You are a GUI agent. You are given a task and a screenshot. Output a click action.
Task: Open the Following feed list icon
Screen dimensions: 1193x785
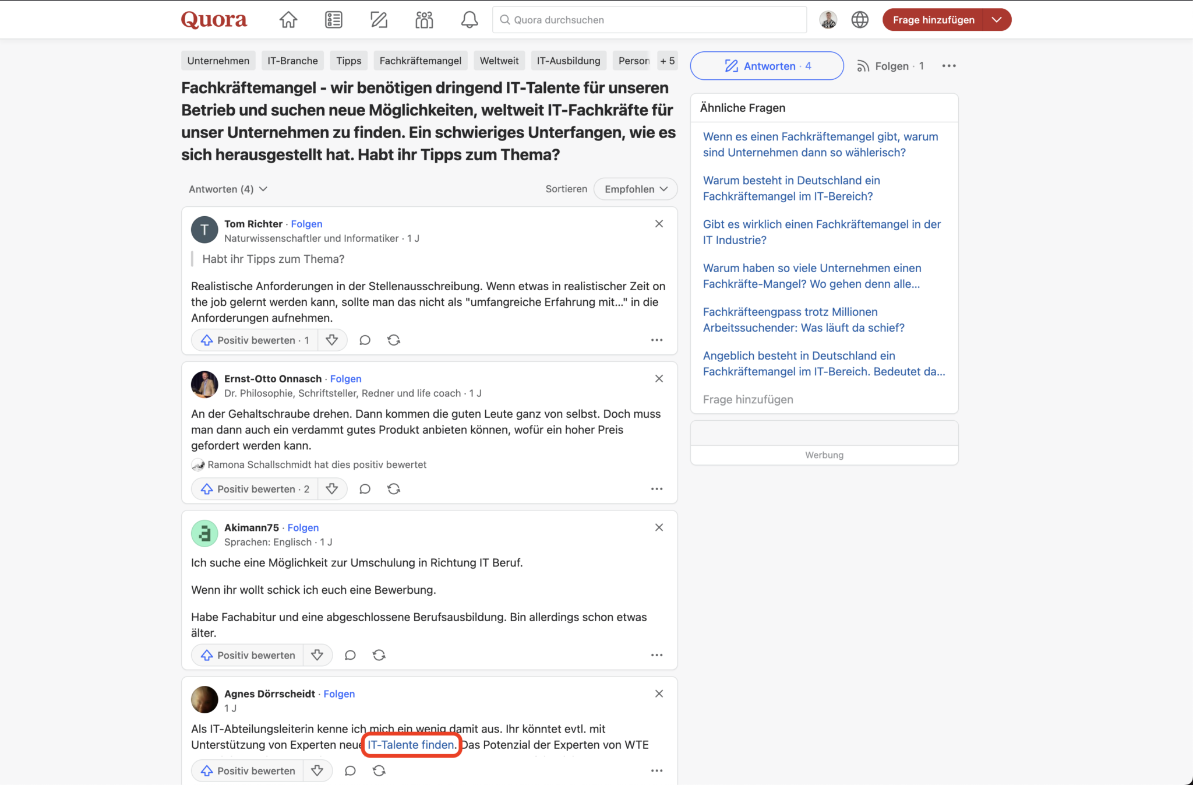click(x=333, y=19)
